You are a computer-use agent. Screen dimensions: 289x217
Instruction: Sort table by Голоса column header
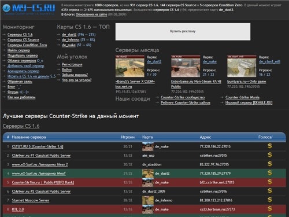click(x=265, y=137)
